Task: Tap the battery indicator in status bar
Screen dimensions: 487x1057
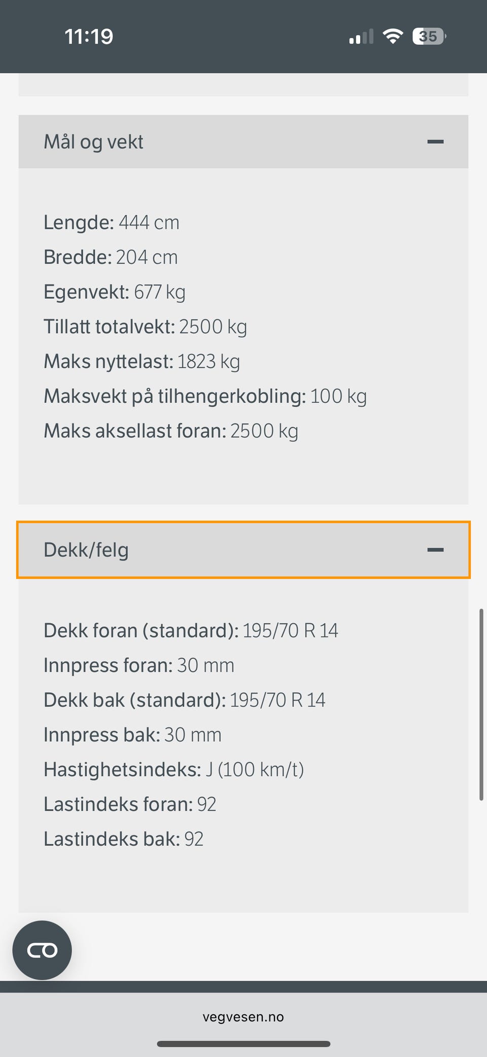Action: [429, 37]
